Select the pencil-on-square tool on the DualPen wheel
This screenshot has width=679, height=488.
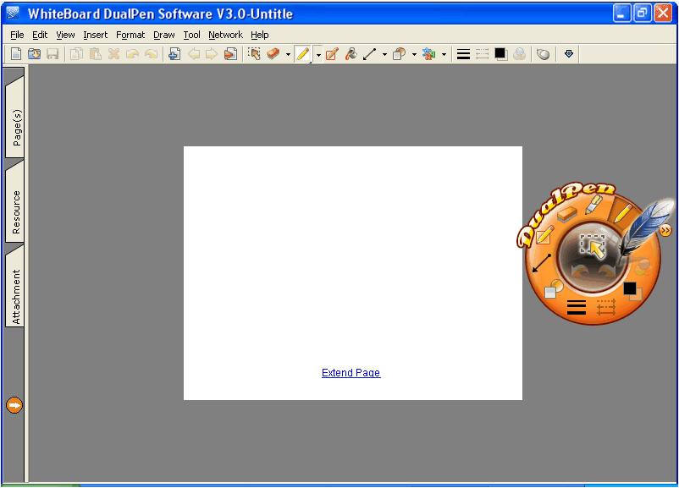coord(544,235)
